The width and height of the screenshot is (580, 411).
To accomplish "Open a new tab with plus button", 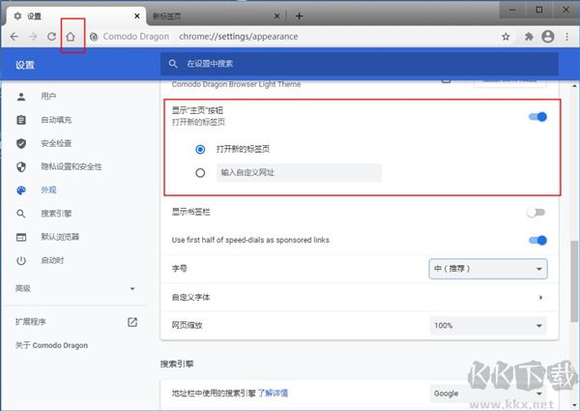I will pyautogui.click(x=300, y=15).
